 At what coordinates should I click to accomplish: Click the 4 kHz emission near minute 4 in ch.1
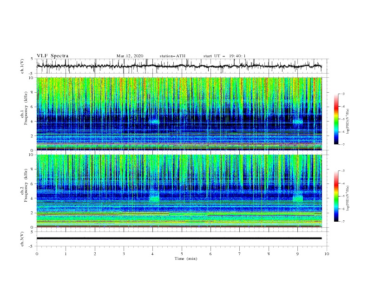[154, 122]
